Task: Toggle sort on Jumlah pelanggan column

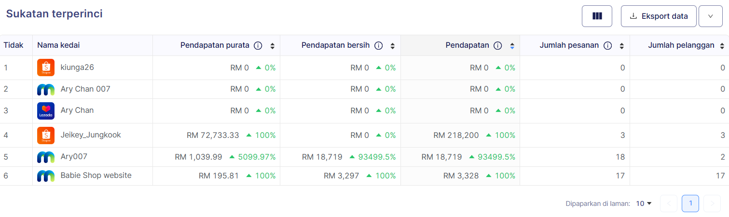Action: coord(722,46)
